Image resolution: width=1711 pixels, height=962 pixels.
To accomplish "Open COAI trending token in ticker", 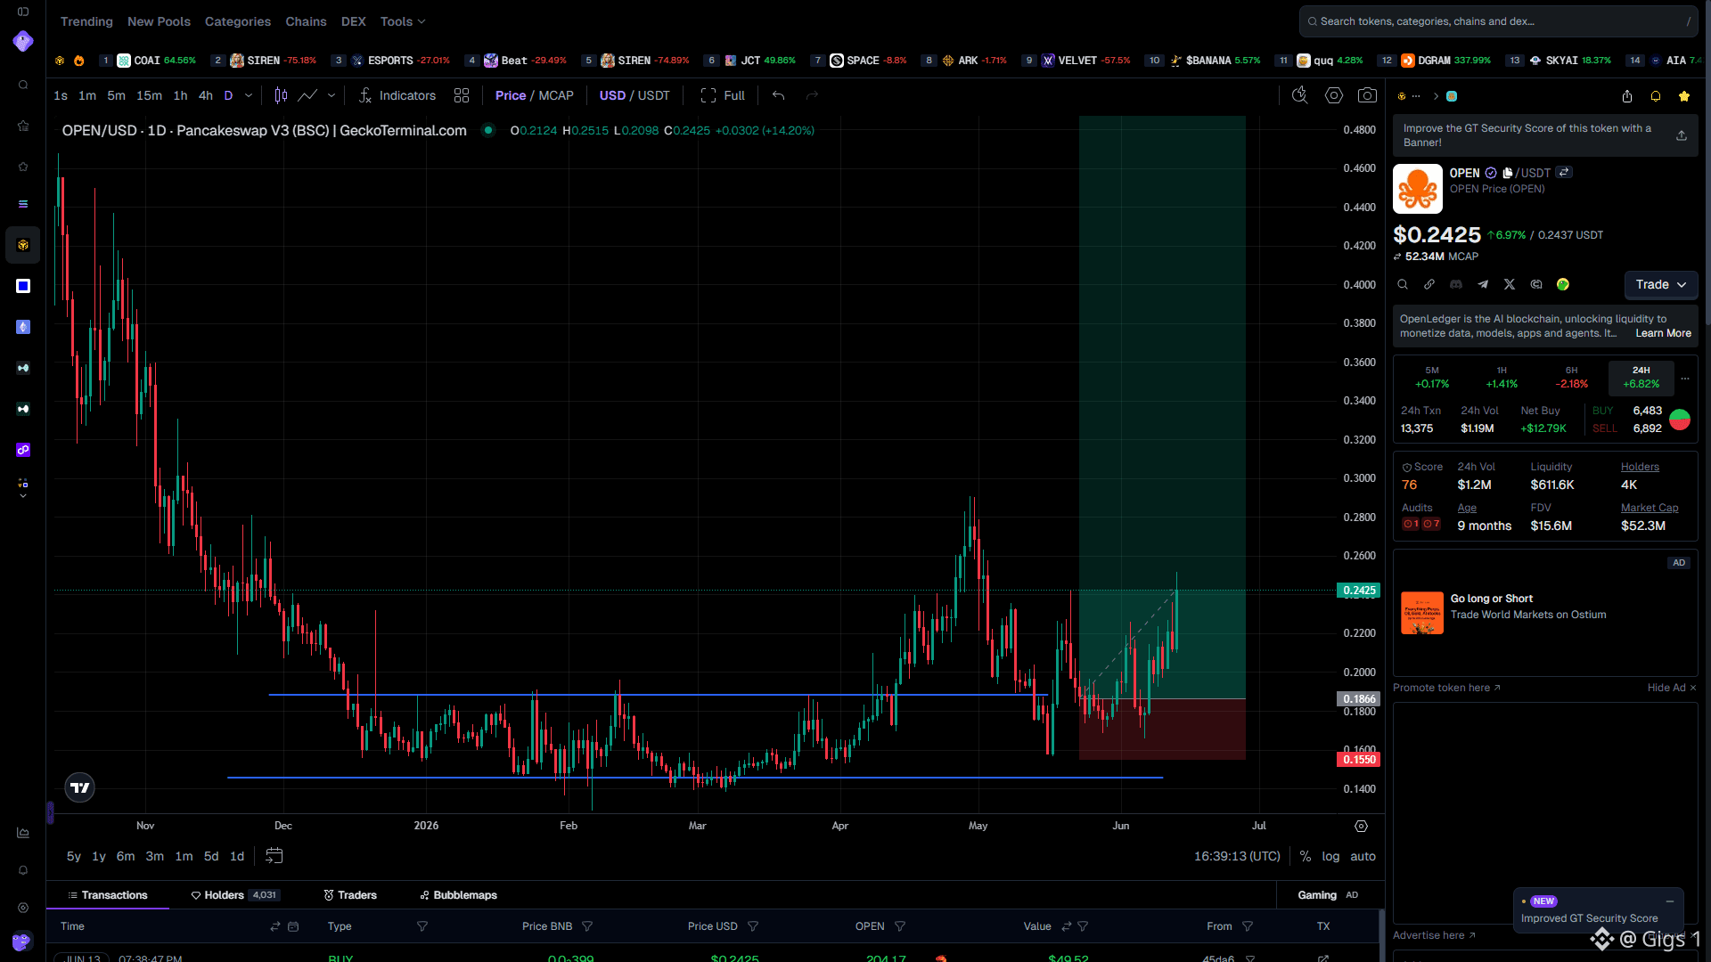I will 147,61.
